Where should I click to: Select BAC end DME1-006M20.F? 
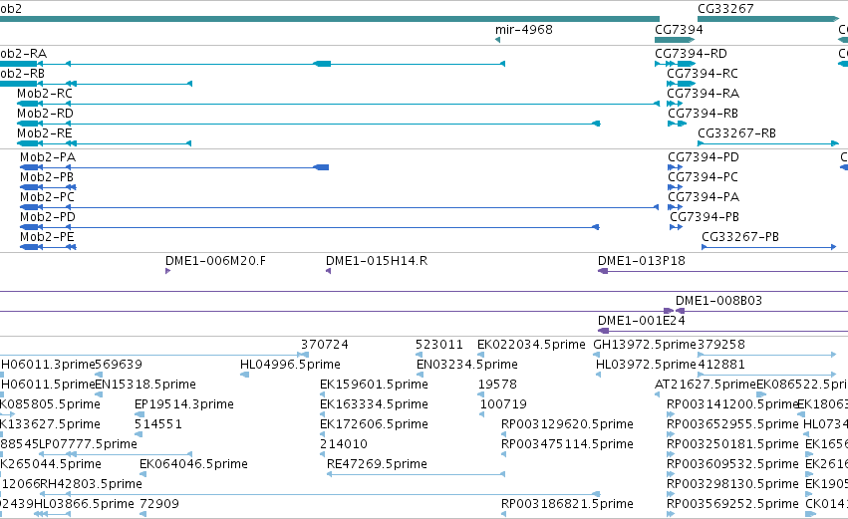(x=215, y=261)
